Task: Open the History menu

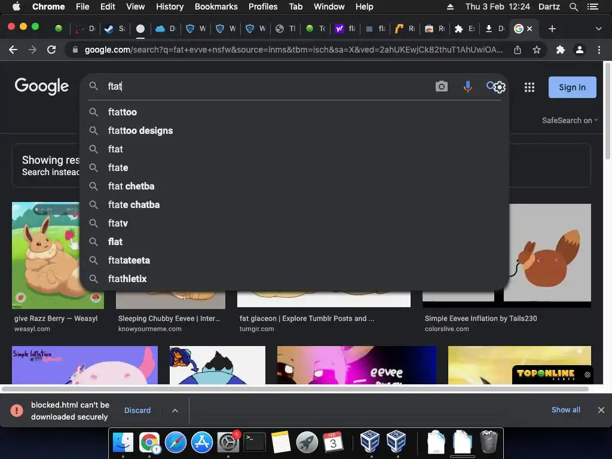Action: (170, 7)
